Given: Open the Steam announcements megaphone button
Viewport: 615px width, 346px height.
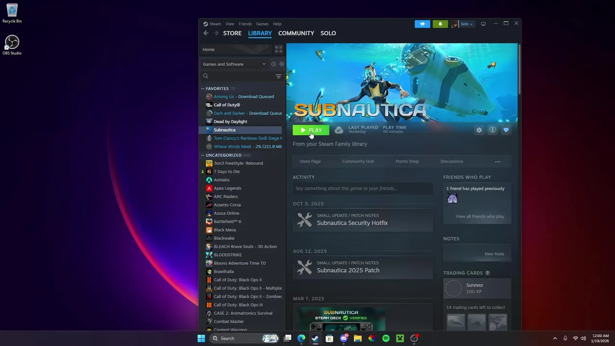Looking at the screenshot, I should pyautogui.click(x=422, y=24).
